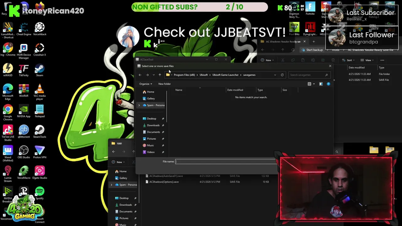Refresh the savegames folder listing
The height and width of the screenshot is (226, 402).
point(282,75)
